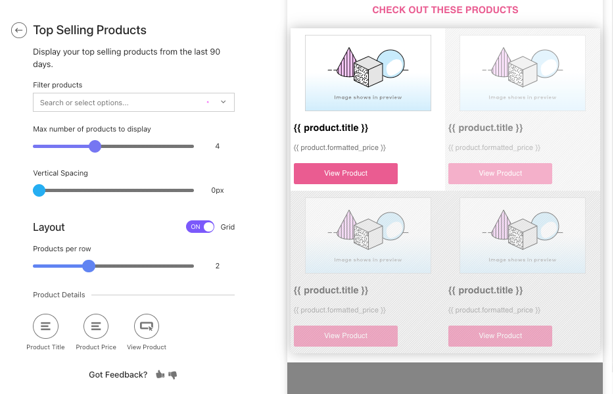Click the Got Feedback? label
The height and width of the screenshot is (394, 614).
tap(118, 374)
